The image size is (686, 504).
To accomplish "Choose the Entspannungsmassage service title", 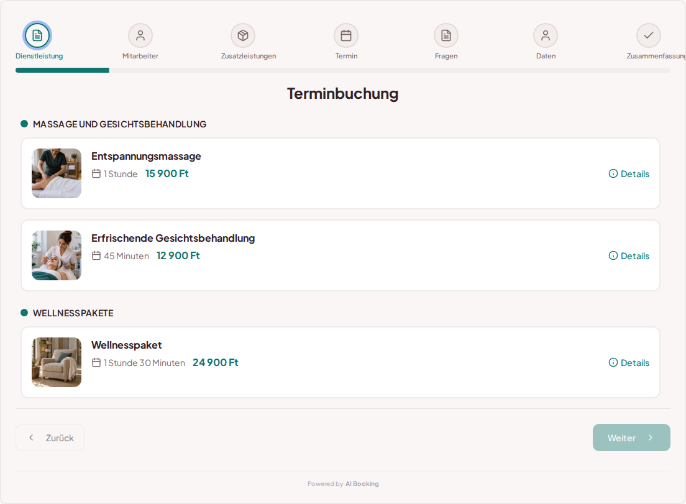I will pyautogui.click(x=146, y=157).
